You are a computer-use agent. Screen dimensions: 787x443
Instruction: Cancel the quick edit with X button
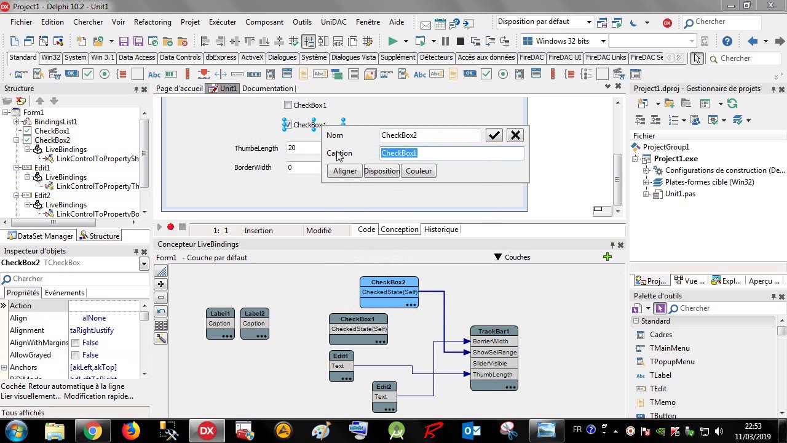tap(515, 135)
